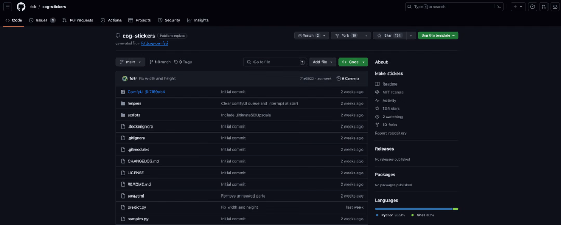Expand the Star lists dropdown arrow

point(411,36)
